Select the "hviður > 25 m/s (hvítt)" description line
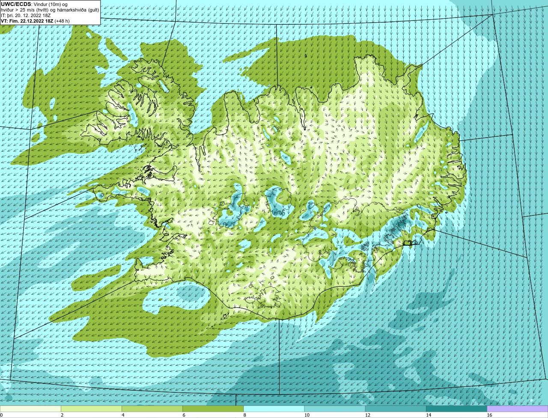This screenshot has width=548, height=418. [x=50, y=10]
